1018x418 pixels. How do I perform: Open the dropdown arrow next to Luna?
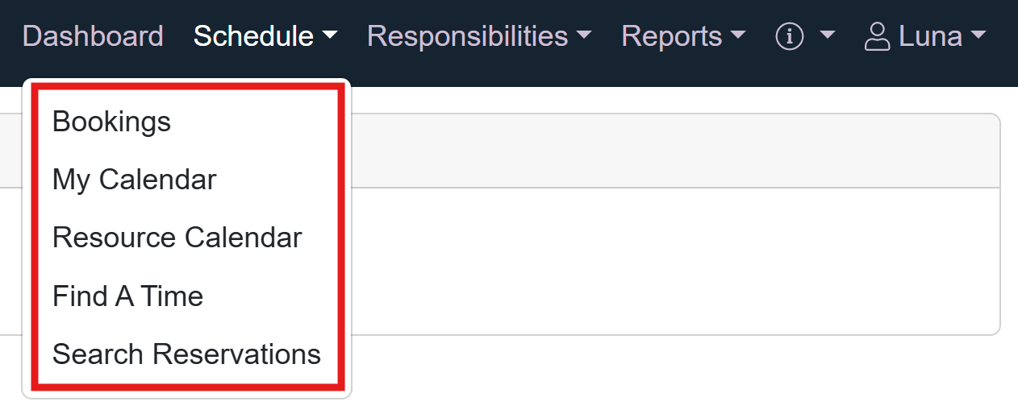(x=978, y=36)
